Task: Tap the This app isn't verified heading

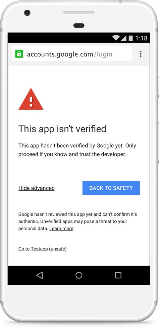Action: tap(62, 129)
